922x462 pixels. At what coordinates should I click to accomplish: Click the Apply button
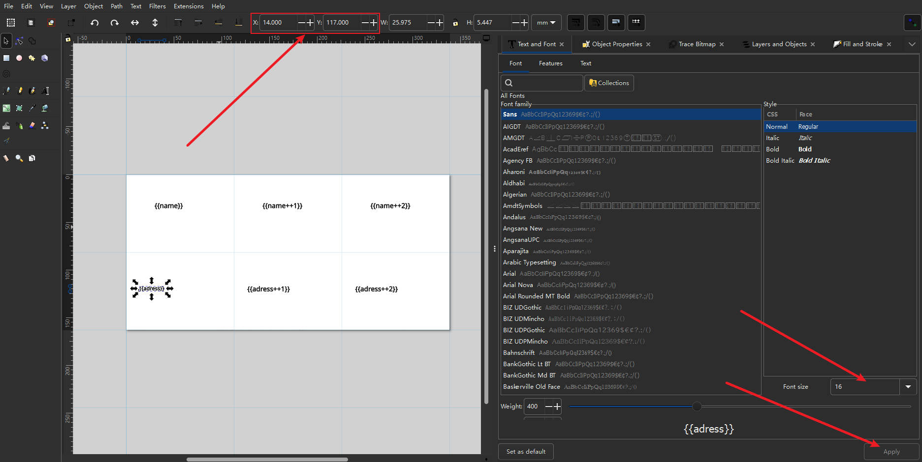(x=891, y=452)
